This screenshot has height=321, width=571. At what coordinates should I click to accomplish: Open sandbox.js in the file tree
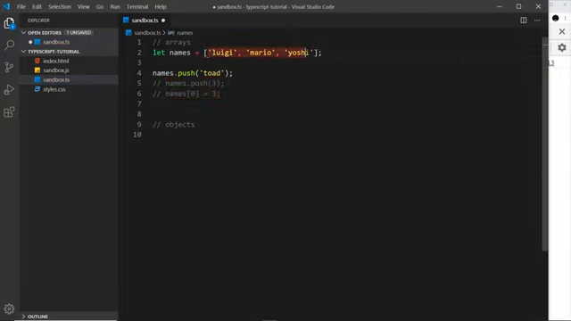tap(55, 70)
